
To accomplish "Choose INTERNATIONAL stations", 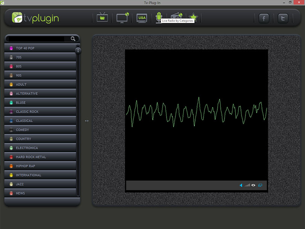I will tap(40, 175).
